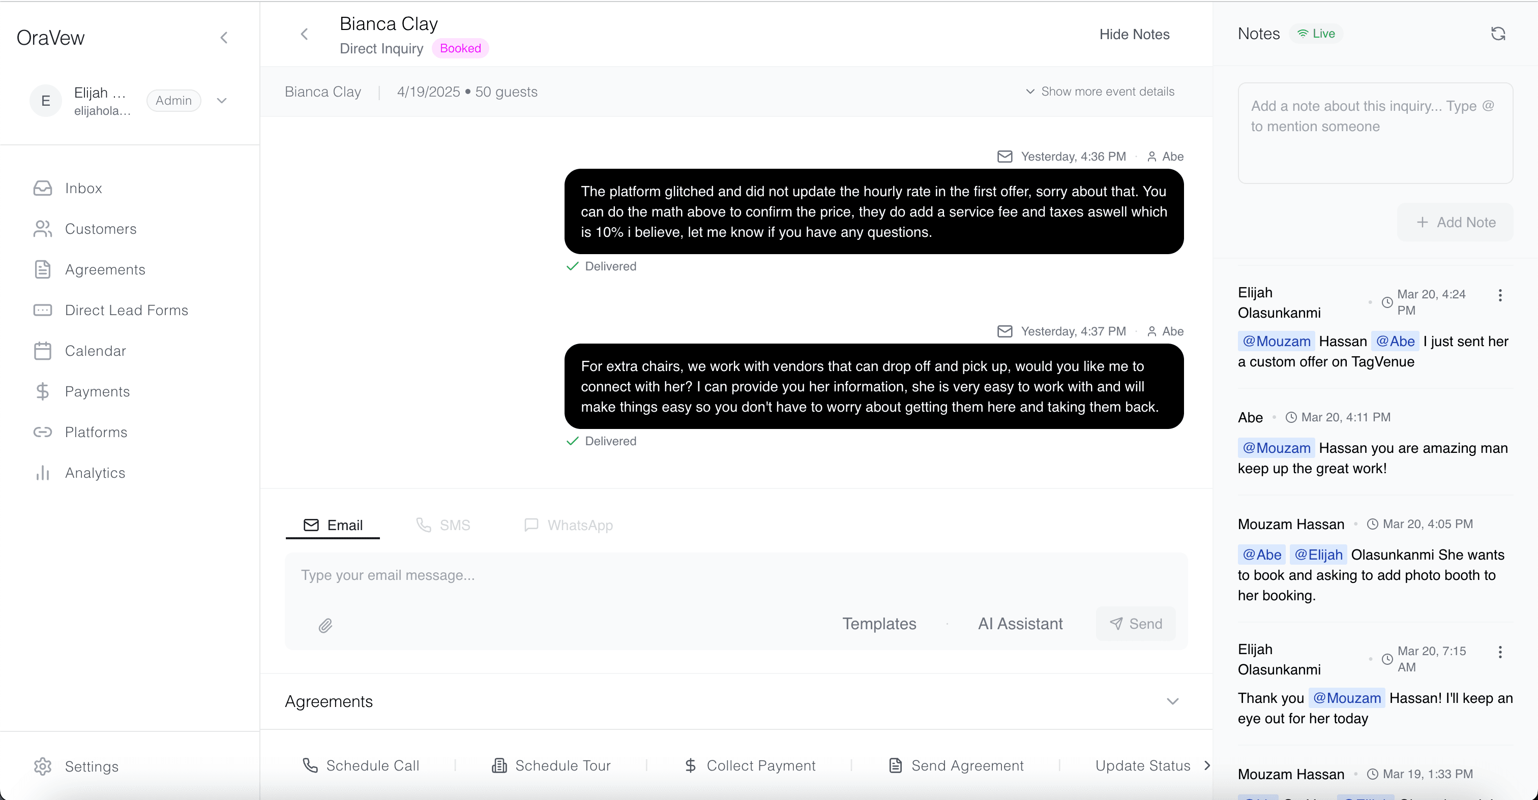The height and width of the screenshot is (800, 1538).
Task: Click the refresh notes icon
Action: (1498, 34)
